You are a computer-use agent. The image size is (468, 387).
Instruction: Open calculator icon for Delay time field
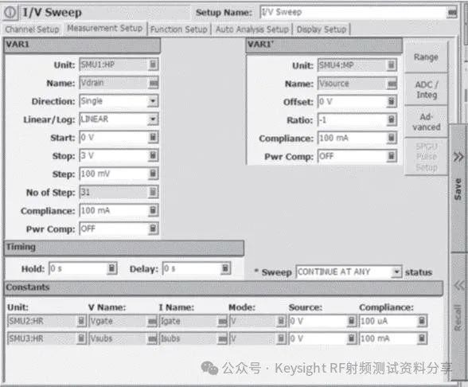coord(225,268)
